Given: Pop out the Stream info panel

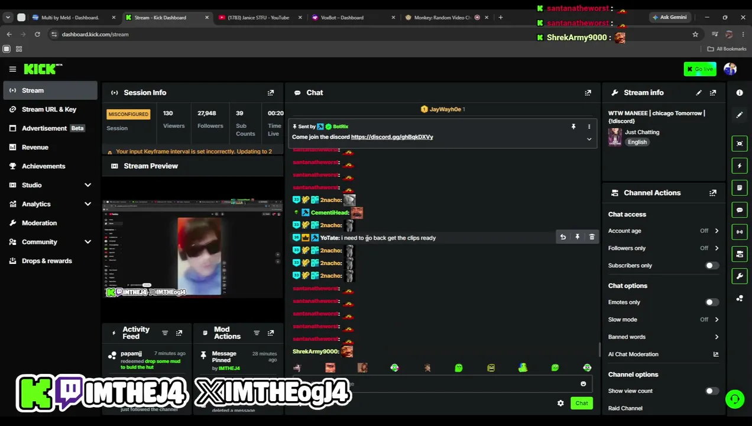Looking at the screenshot, I should 713,93.
